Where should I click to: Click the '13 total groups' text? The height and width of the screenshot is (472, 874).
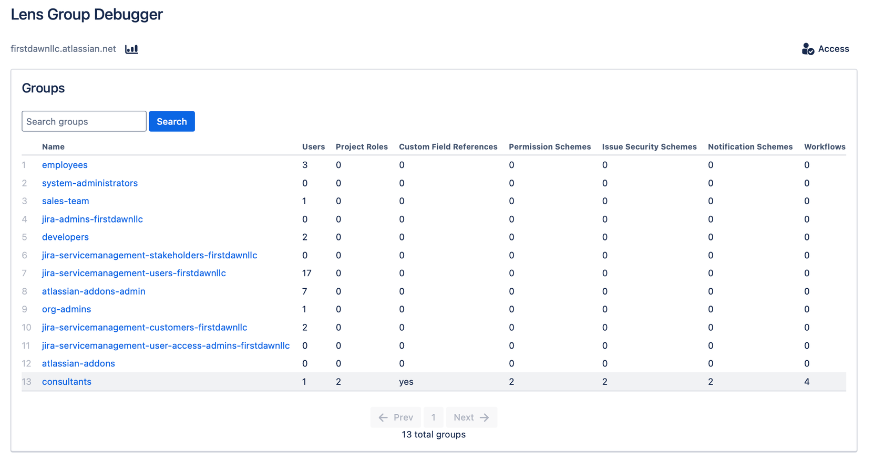click(434, 435)
